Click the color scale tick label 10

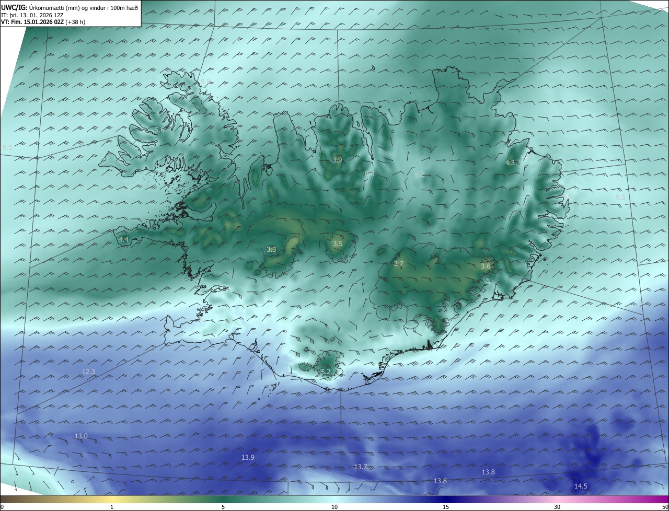(334, 507)
